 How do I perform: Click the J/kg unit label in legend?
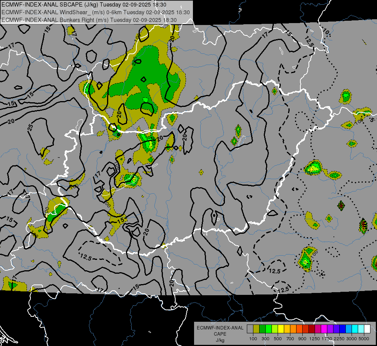click(x=220, y=340)
